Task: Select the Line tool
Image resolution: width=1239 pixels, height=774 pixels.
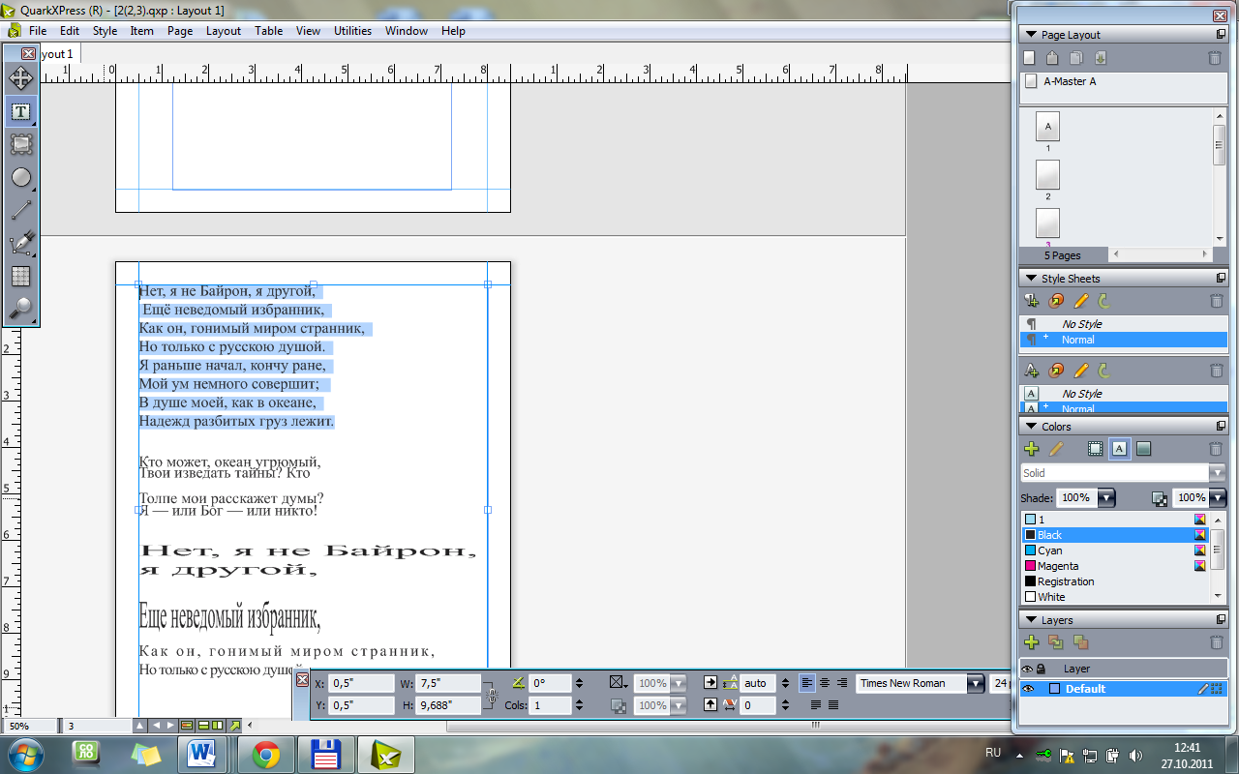Action: click(20, 210)
